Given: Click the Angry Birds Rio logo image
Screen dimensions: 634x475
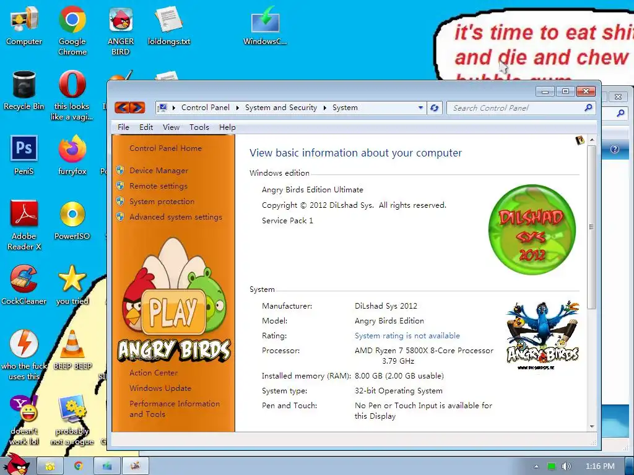Looking at the screenshot, I should click(542, 335).
